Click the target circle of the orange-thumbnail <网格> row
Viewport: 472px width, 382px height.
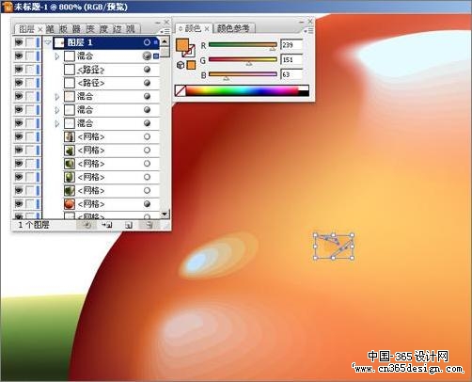click(147, 204)
